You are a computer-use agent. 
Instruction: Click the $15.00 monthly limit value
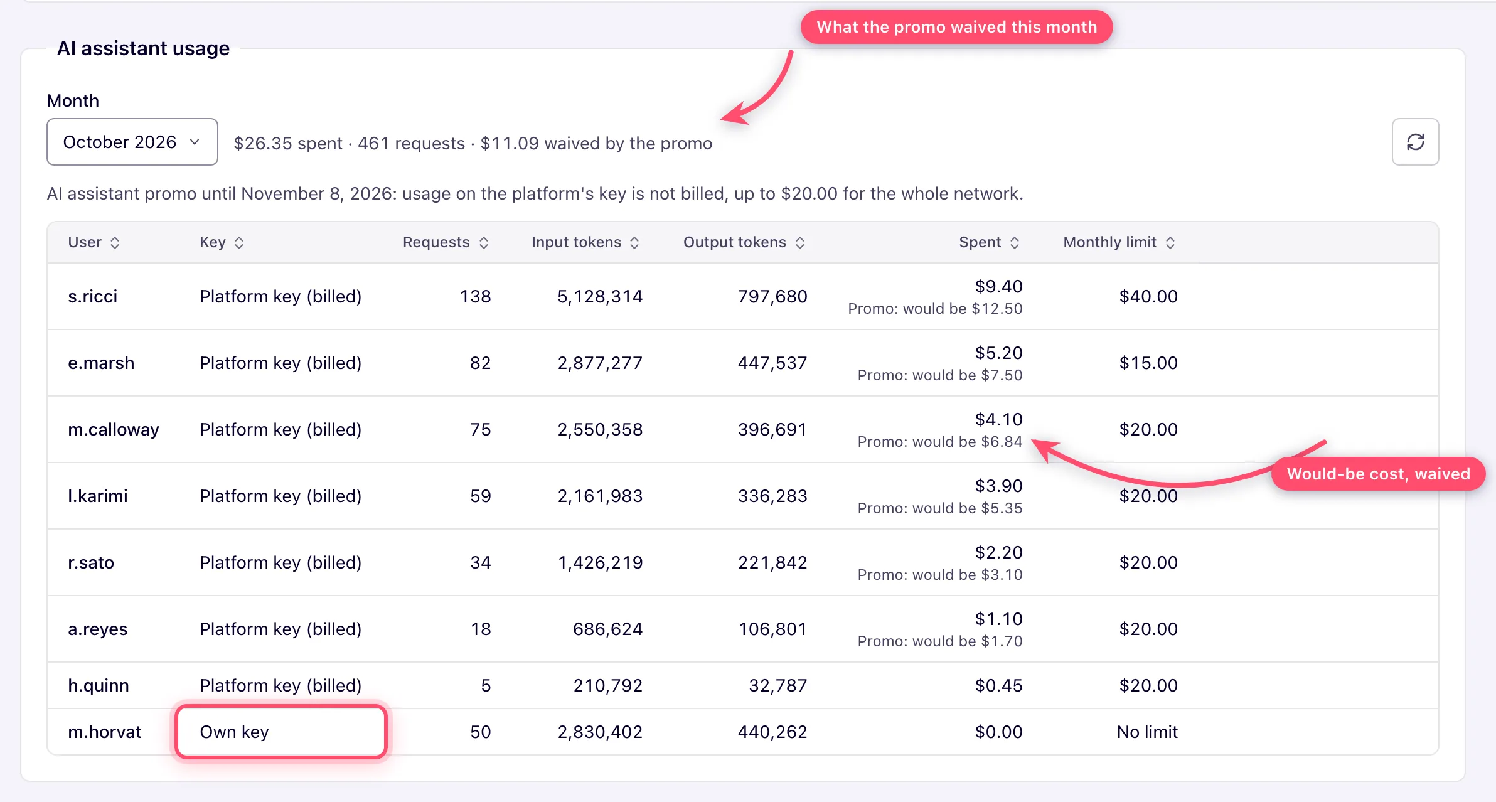[1148, 363]
